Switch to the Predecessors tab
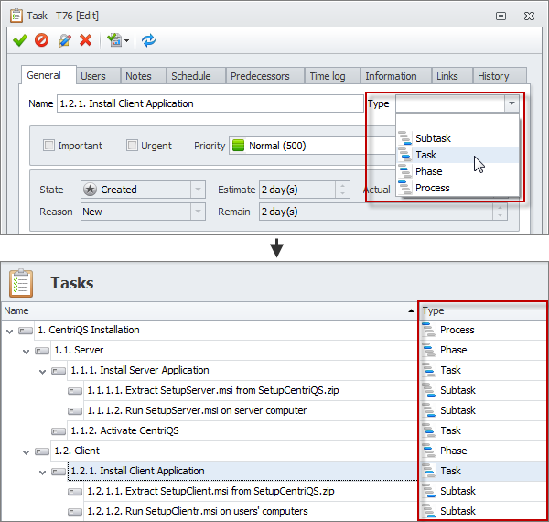The height and width of the screenshot is (522, 549). [260, 76]
